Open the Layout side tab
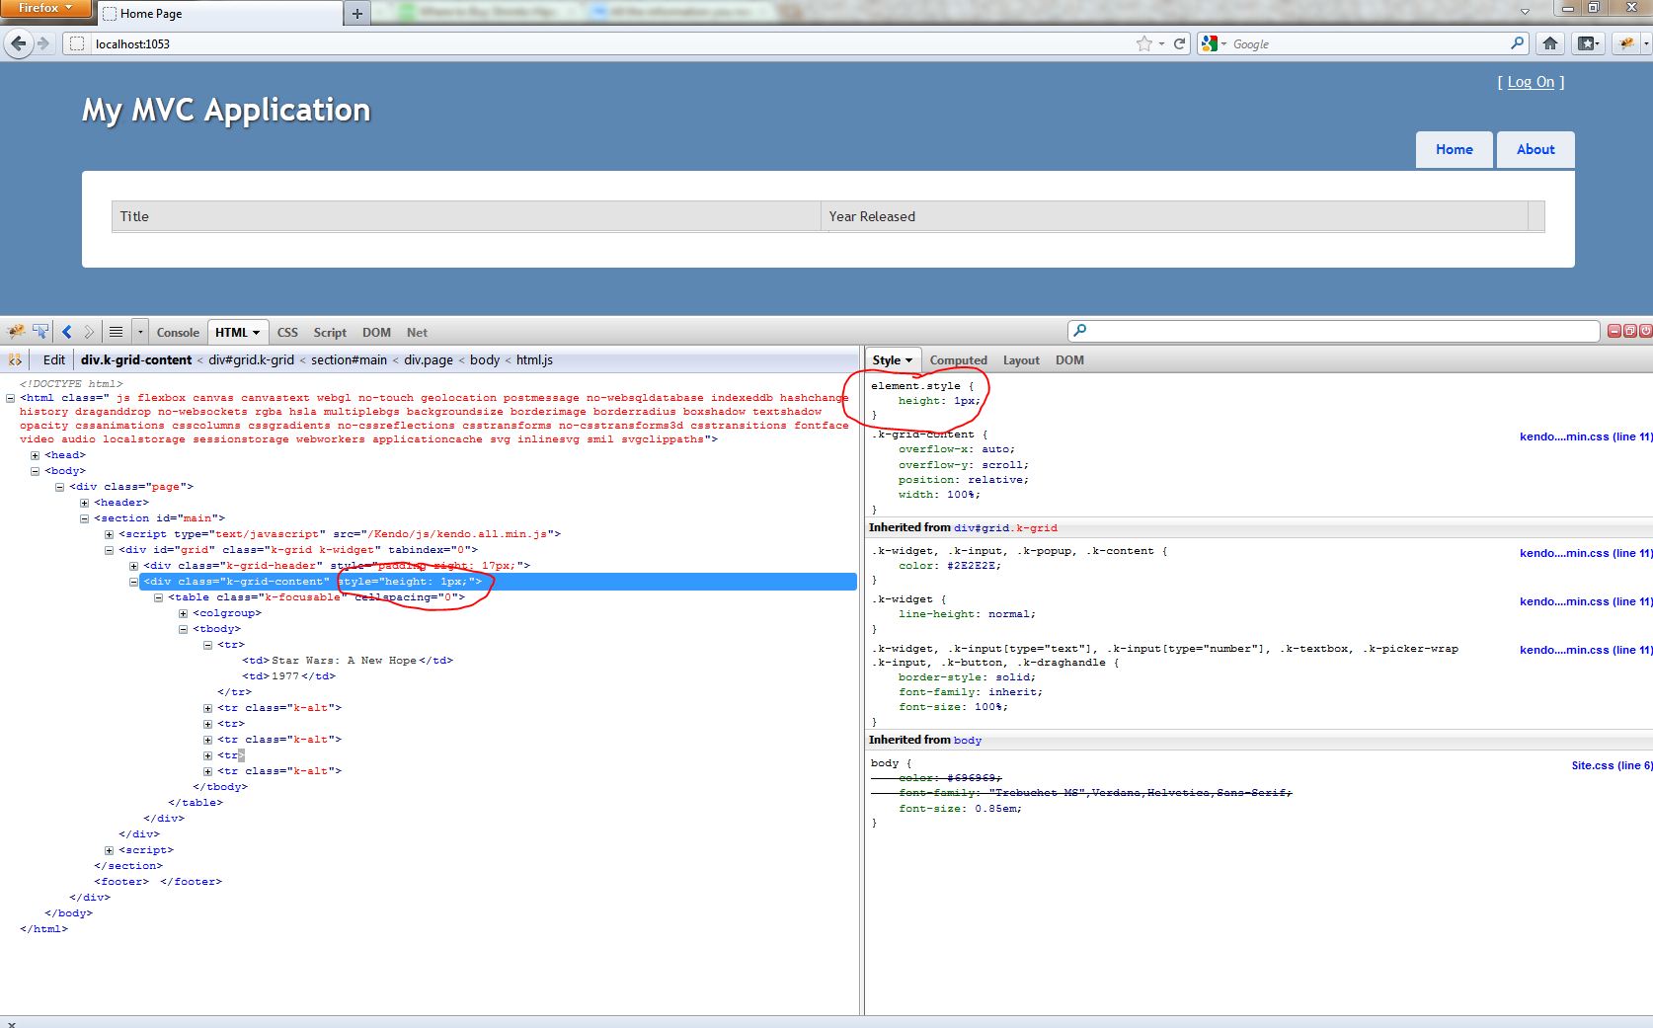 click(1021, 360)
